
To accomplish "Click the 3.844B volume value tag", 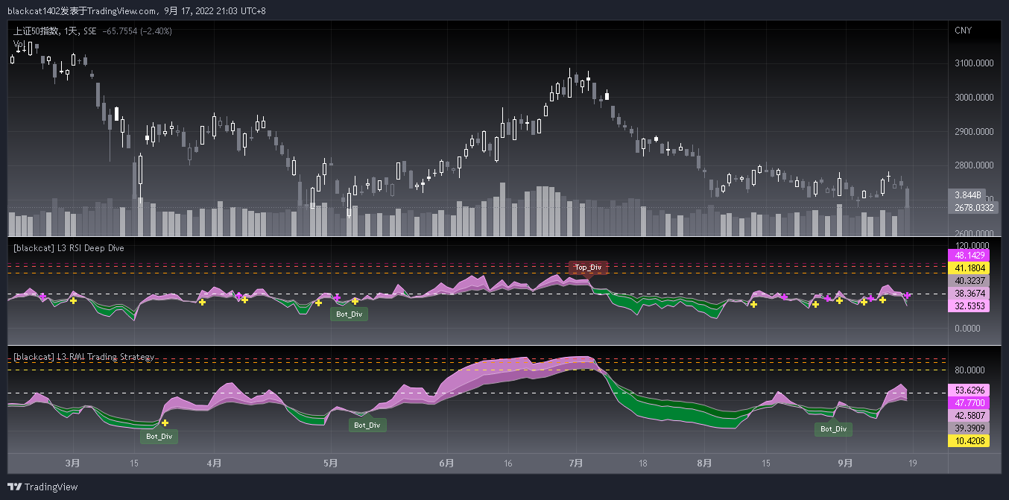I will pos(967,194).
